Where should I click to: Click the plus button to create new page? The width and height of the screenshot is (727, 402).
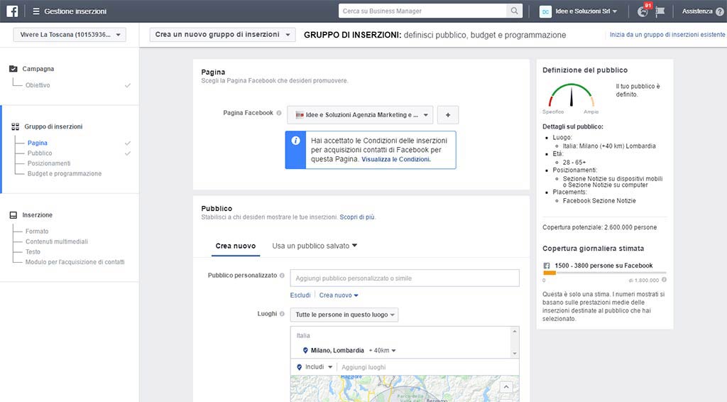coord(448,115)
